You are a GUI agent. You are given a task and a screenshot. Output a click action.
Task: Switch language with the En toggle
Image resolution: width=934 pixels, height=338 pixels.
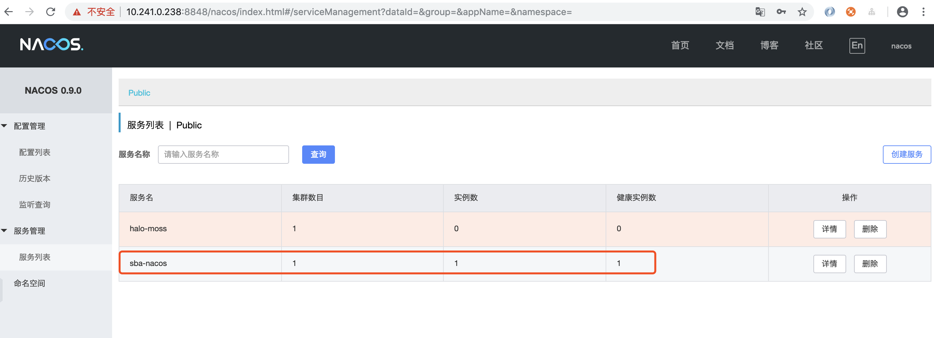point(857,46)
